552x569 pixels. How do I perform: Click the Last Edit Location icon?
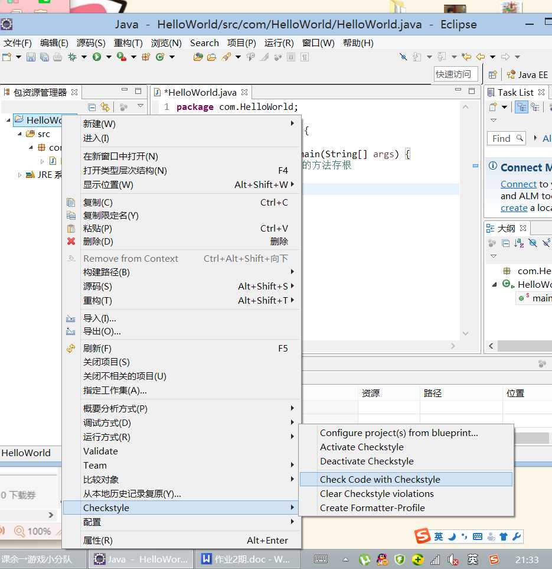pyautogui.click(x=466, y=57)
